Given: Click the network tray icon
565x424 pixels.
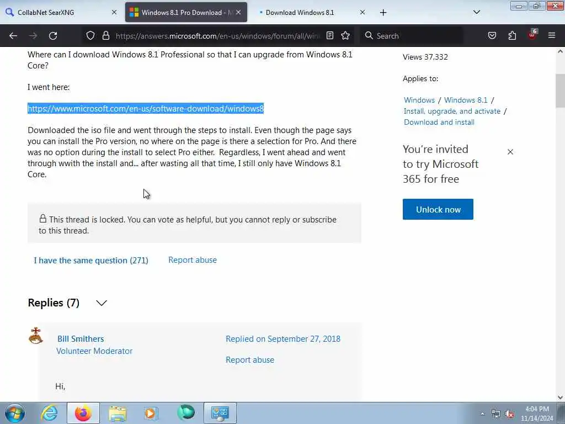Looking at the screenshot, I should click(496, 414).
